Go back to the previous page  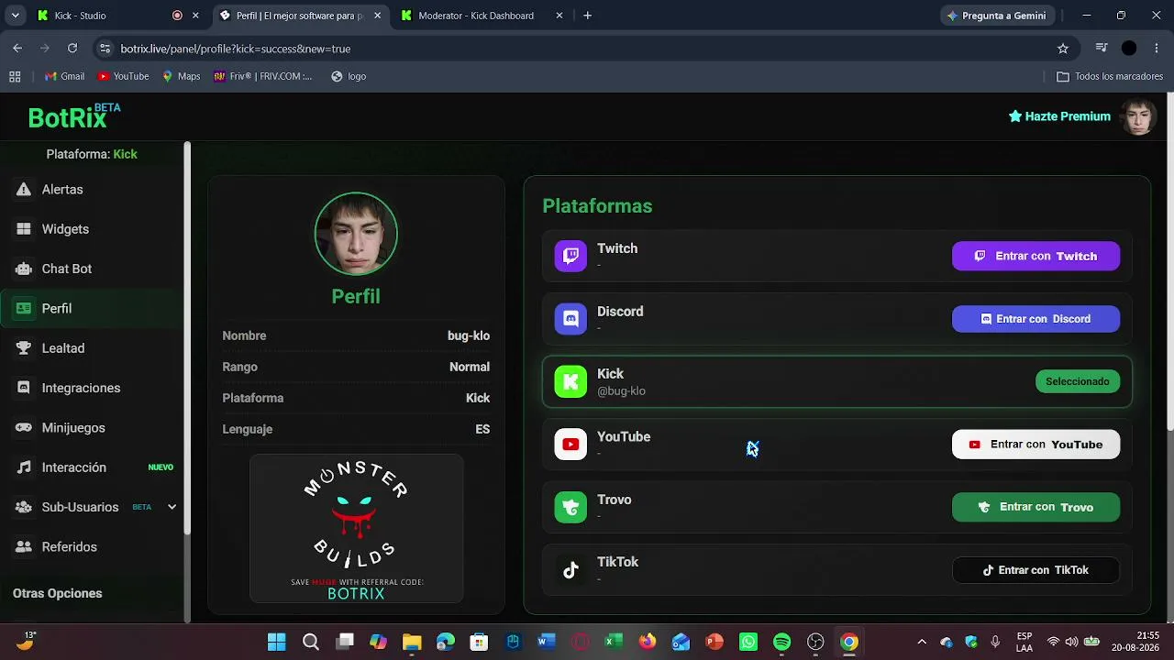(17, 49)
